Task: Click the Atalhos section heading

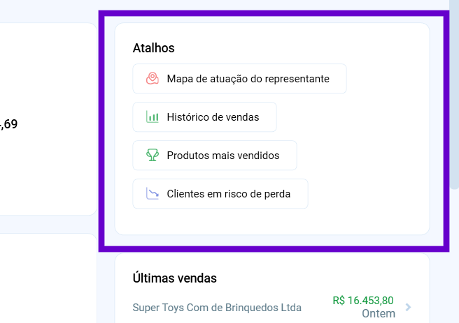Action: click(x=153, y=48)
